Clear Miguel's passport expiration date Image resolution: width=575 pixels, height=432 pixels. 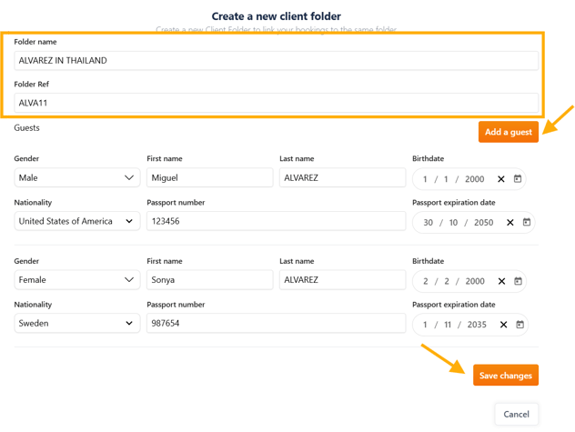click(x=510, y=223)
